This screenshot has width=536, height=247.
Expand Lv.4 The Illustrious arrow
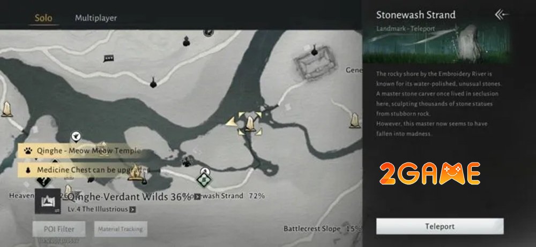point(132,210)
